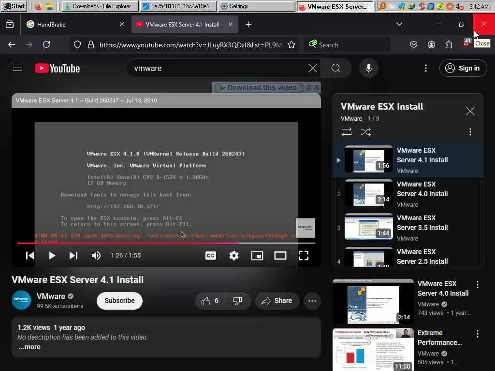Open video player settings gear
Screen dimensions: 495x371
pos(234,256)
